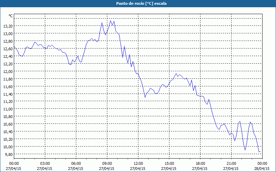Pick the 11,20 y-axis label
The width and height of the screenshot is (276, 172).
click(8, 101)
